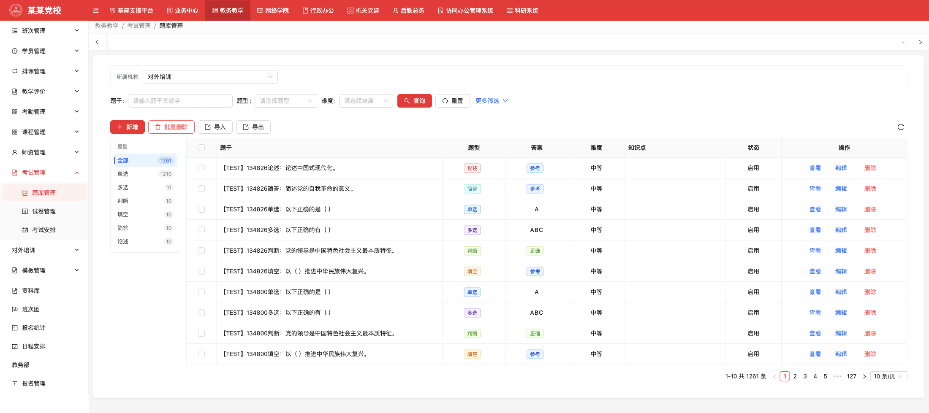
Task: Click the sidebar collapse menu icon
Action: point(96,11)
